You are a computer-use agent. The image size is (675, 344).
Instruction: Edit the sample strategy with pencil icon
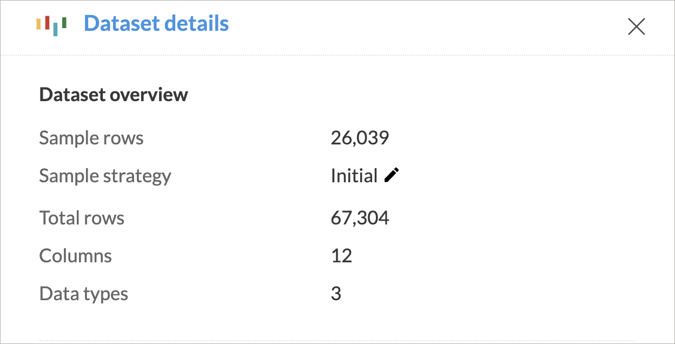click(x=392, y=175)
